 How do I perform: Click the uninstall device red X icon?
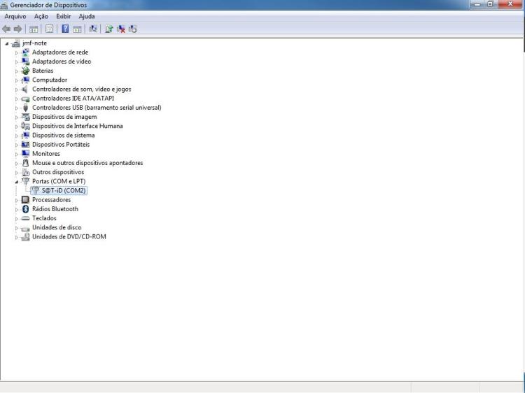pos(121,29)
